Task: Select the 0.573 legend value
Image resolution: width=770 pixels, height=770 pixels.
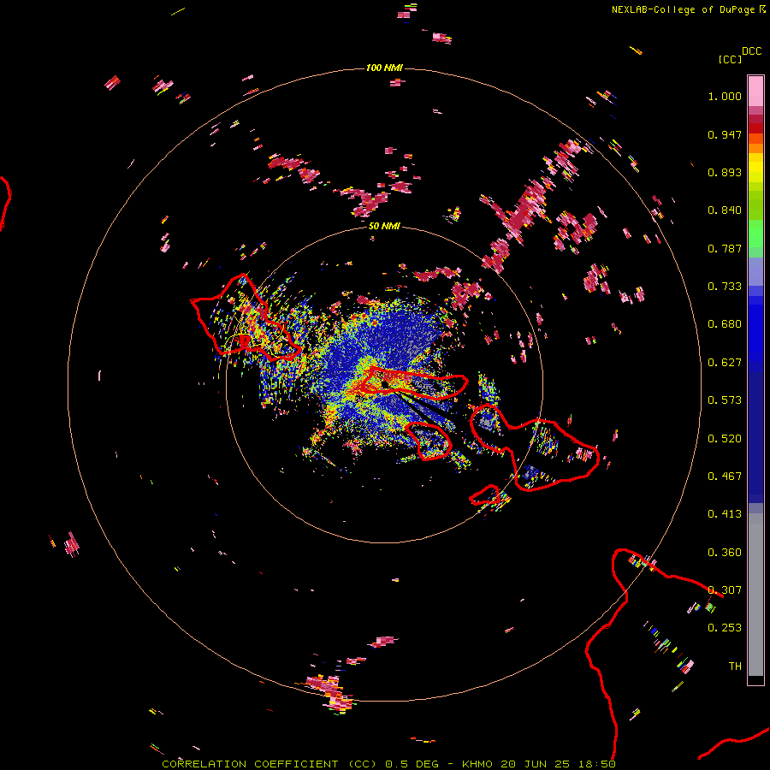Action: pyautogui.click(x=725, y=400)
